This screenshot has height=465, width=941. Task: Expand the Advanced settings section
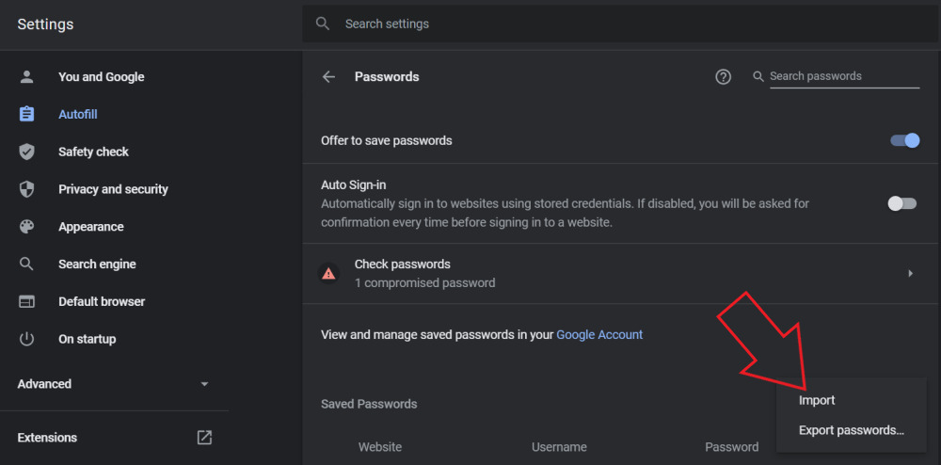(x=113, y=384)
